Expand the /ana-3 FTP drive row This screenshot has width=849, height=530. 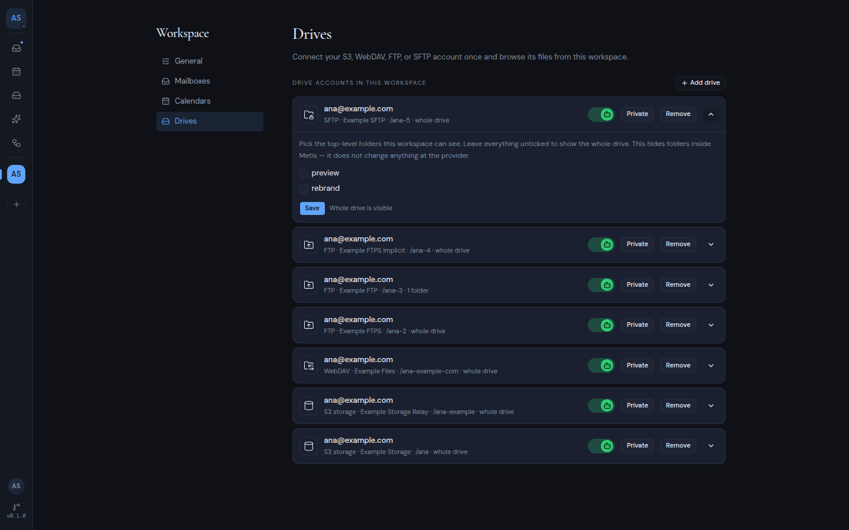click(711, 285)
